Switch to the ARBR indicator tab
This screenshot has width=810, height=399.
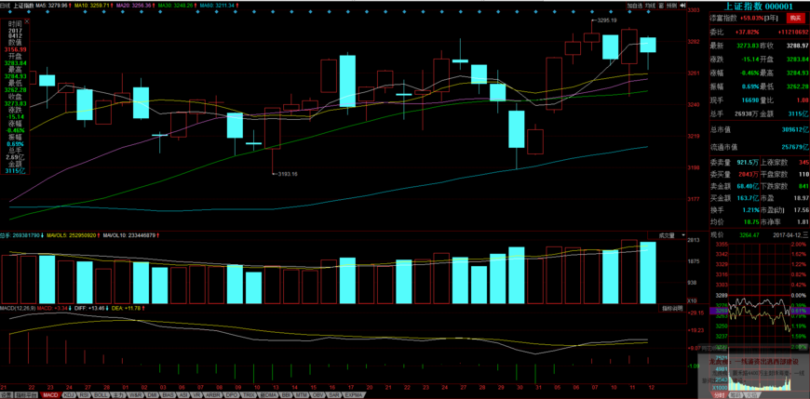point(213,395)
